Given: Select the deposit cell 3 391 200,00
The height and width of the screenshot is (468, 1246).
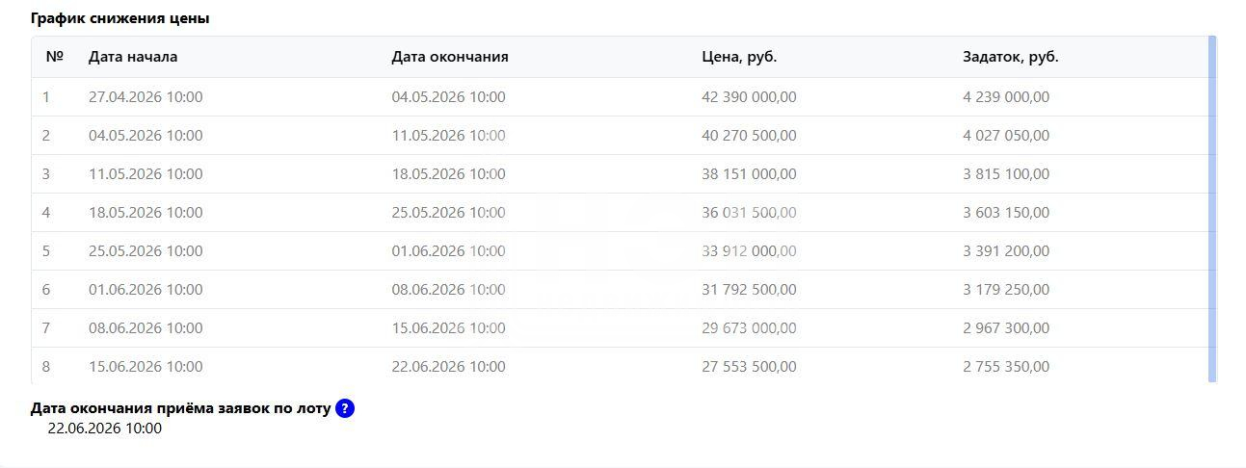Looking at the screenshot, I should (x=1006, y=251).
